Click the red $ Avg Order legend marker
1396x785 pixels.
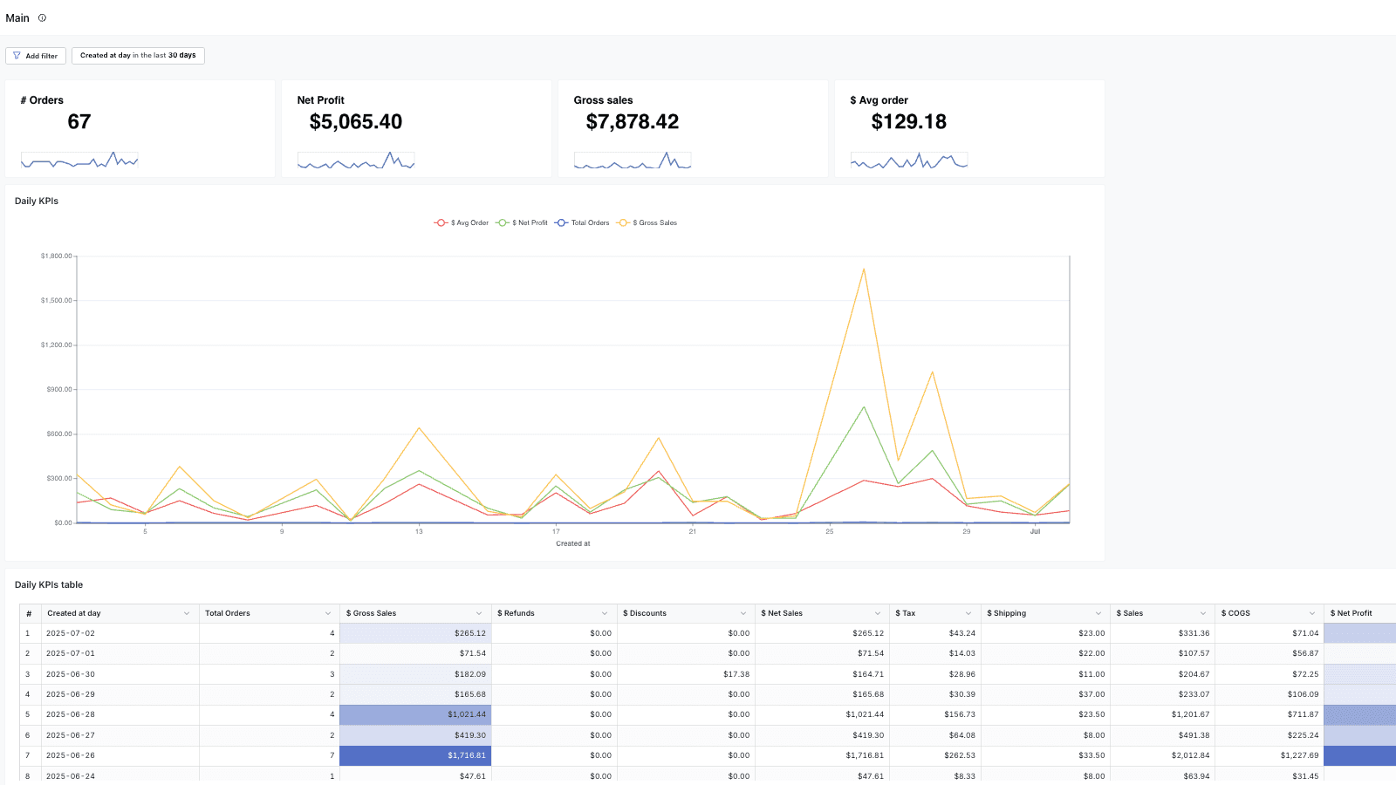click(x=441, y=223)
